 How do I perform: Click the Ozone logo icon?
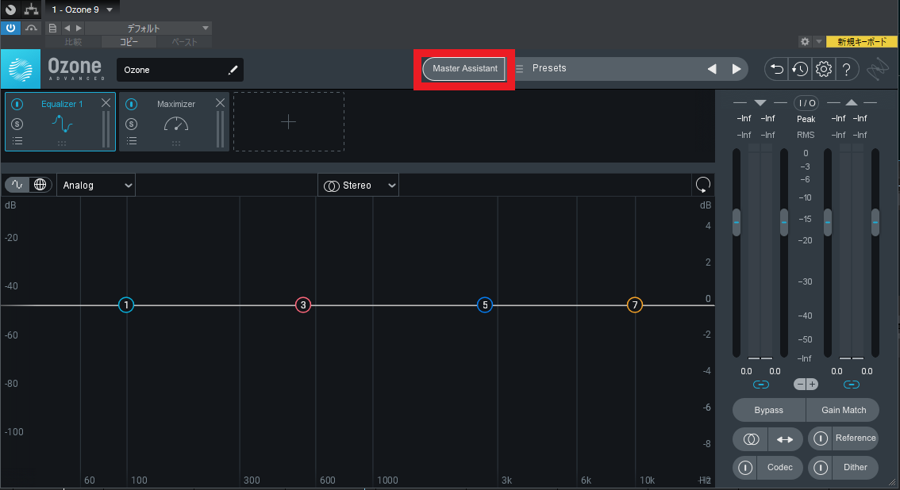(21, 69)
